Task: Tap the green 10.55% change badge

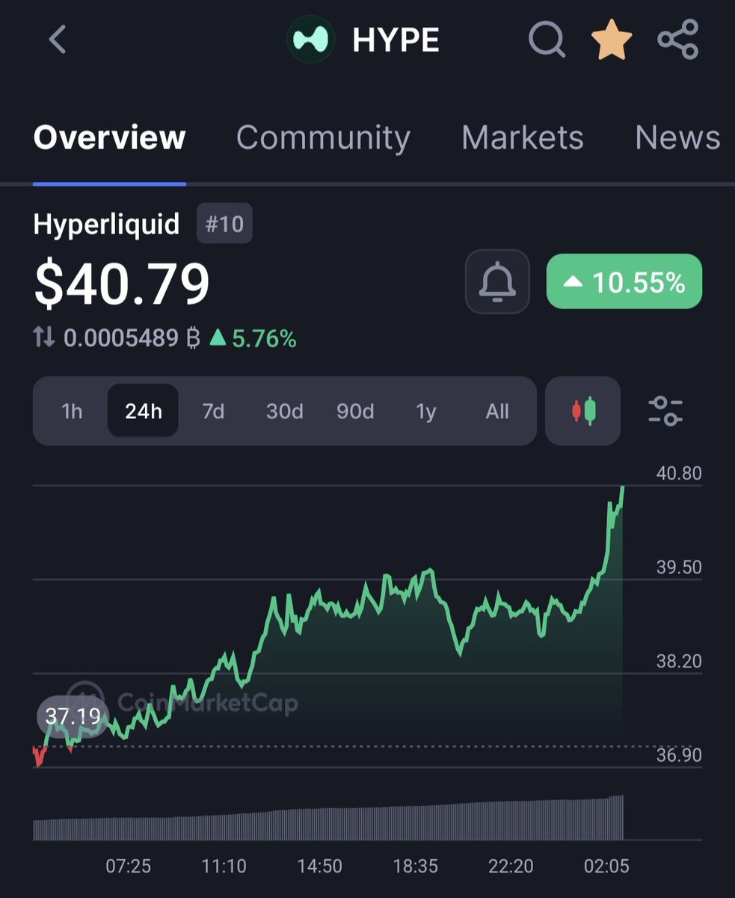Action: (x=624, y=281)
